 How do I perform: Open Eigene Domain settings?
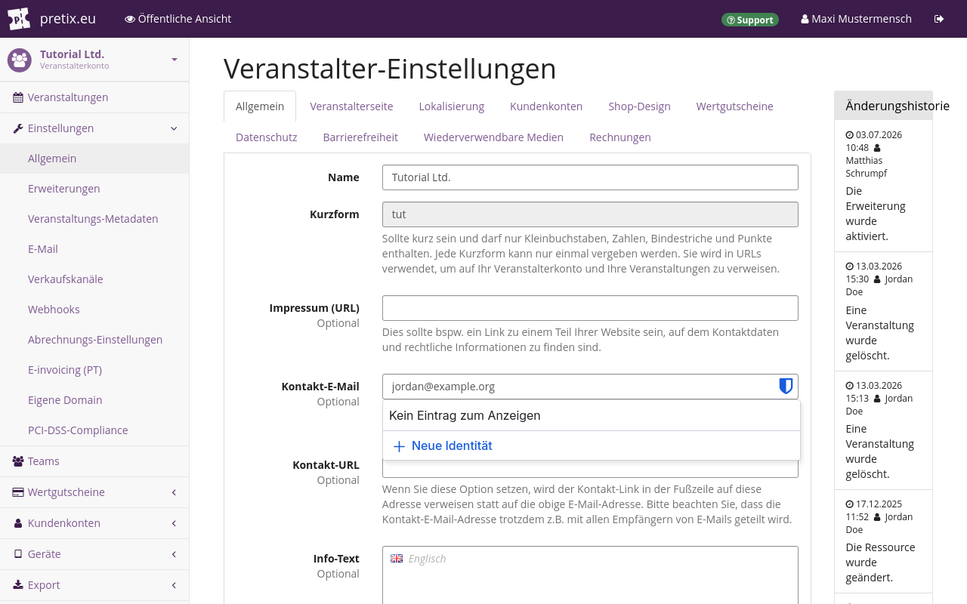tap(94, 400)
